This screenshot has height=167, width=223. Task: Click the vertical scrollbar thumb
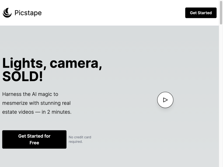(x=221, y=13)
